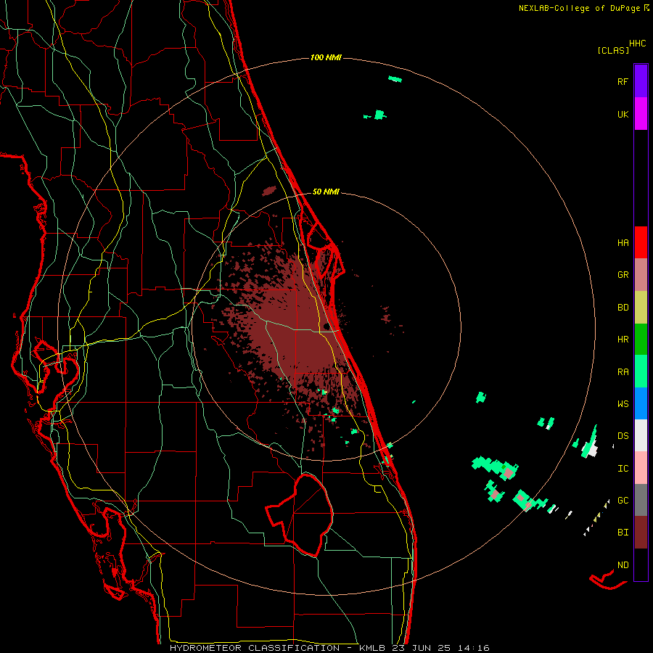Click the "RA" rain legend label
Image resolution: width=653 pixels, height=653 pixels.
pyautogui.click(x=623, y=372)
